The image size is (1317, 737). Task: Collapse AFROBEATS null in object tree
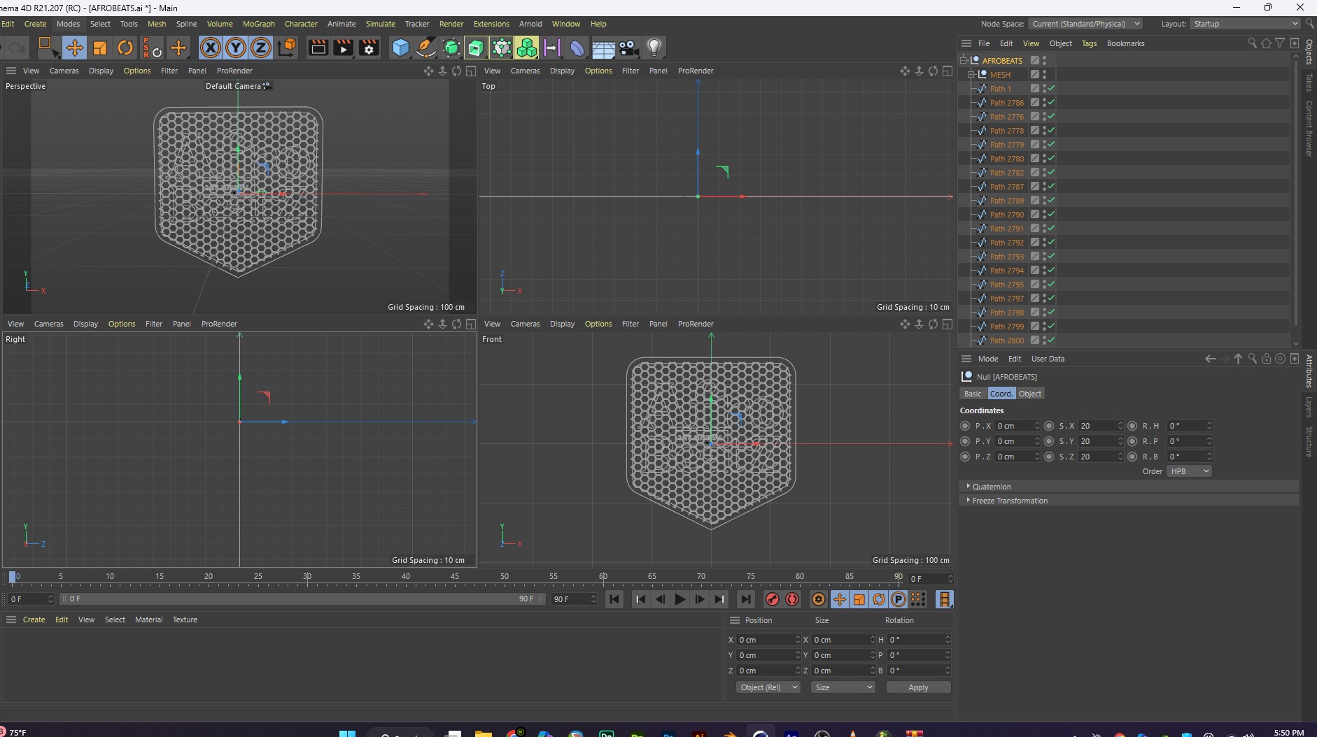[964, 60]
